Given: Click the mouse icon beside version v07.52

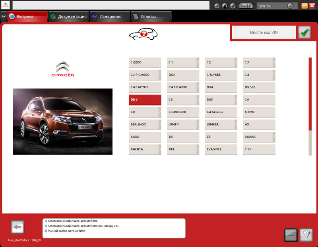Looking at the screenshot, I should (x=290, y=6).
